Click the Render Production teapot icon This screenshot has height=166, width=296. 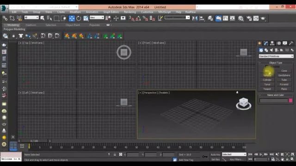pos(263,18)
